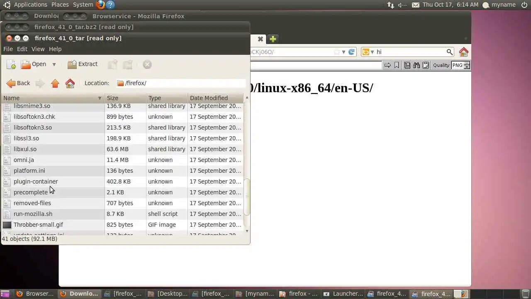Sort by the Name column header
Viewport: 531px width, 299px height.
point(53,98)
